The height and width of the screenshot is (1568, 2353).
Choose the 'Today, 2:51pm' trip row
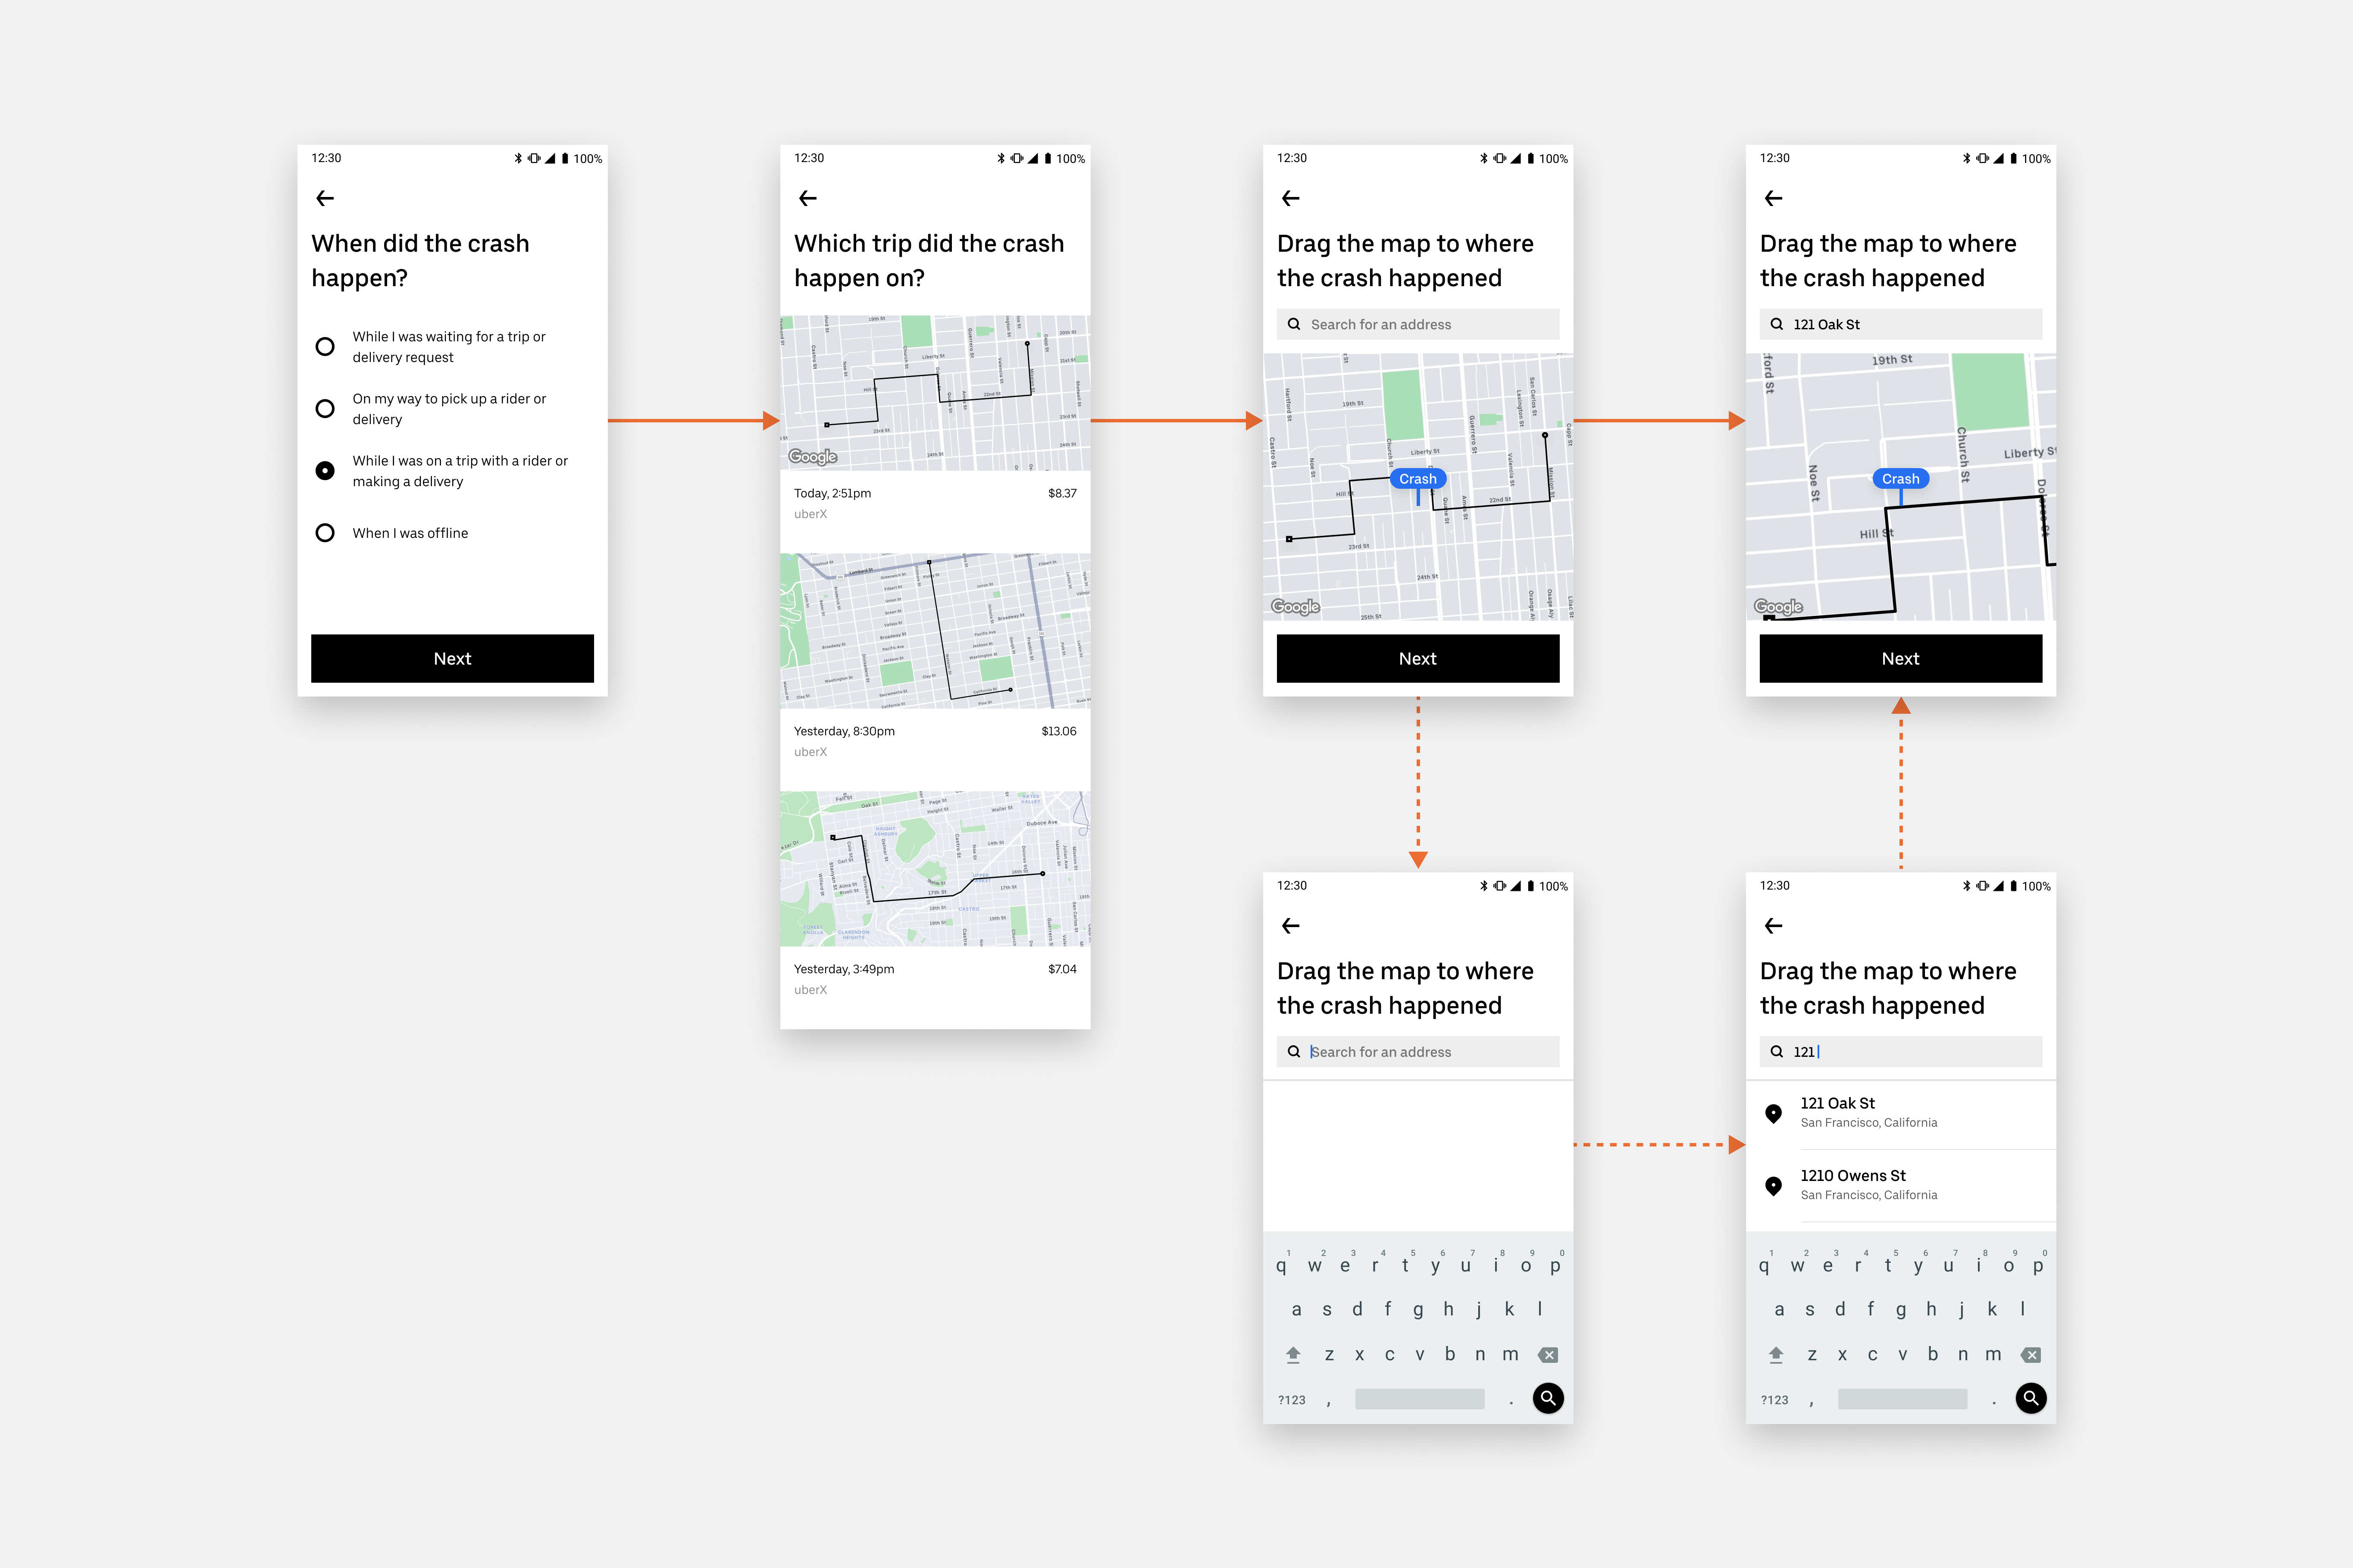[x=935, y=503]
